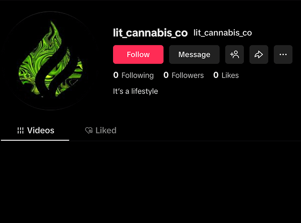This screenshot has width=301, height=223.
Task: Click the empty videos area below tabs
Action: (x=150, y=182)
